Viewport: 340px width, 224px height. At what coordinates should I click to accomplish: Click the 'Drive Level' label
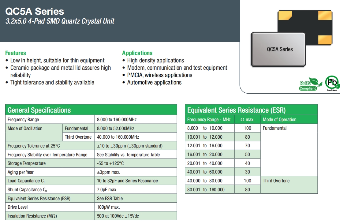pos(17,207)
